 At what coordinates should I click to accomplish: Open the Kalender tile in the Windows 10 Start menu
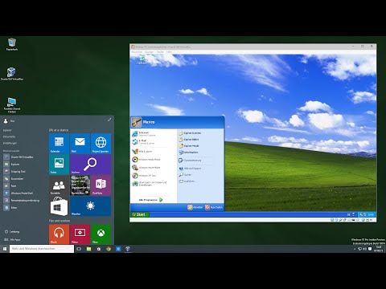click(59, 144)
